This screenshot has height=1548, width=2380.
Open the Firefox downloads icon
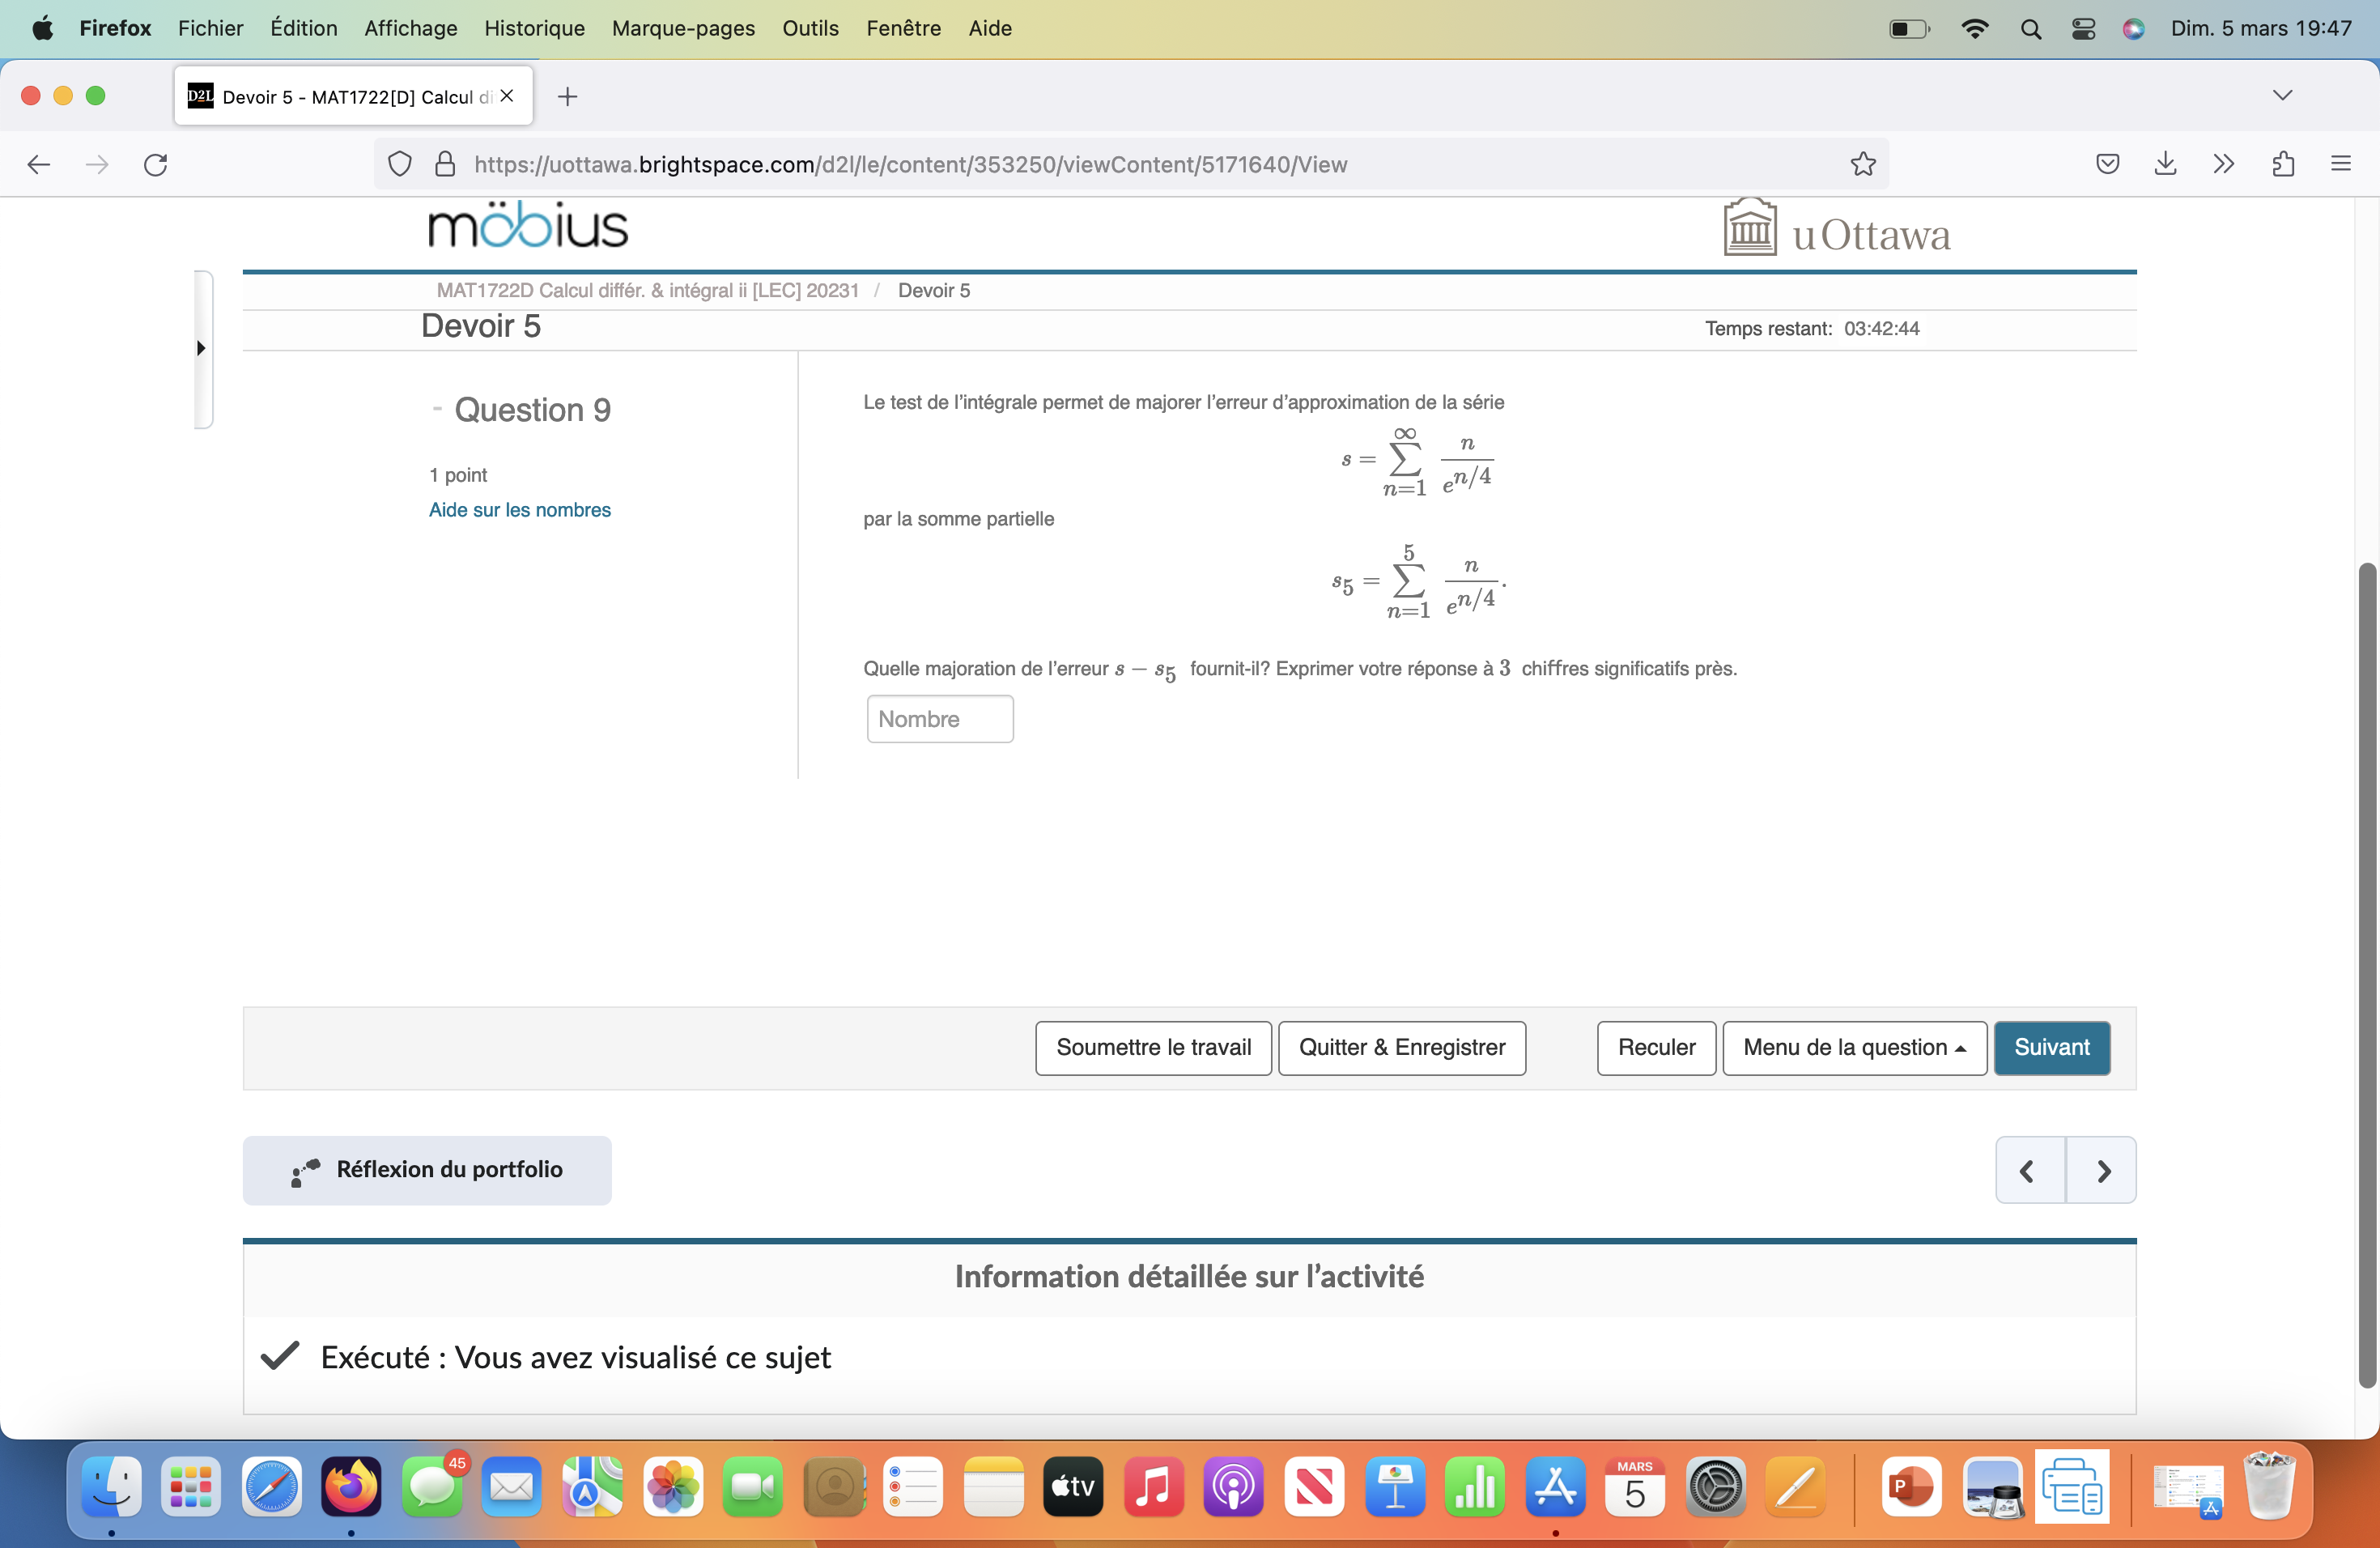point(2165,164)
